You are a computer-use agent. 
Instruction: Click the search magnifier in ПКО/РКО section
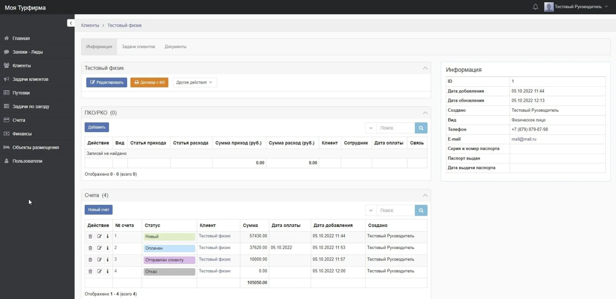(x=421, y=128)
